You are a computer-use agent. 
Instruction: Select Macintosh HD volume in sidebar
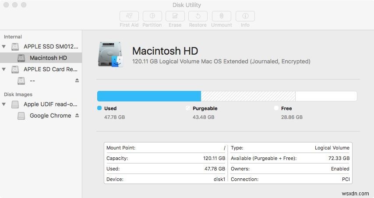coord(41,58)
